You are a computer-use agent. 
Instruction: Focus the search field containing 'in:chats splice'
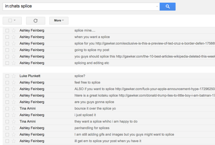tap(81, 6)
